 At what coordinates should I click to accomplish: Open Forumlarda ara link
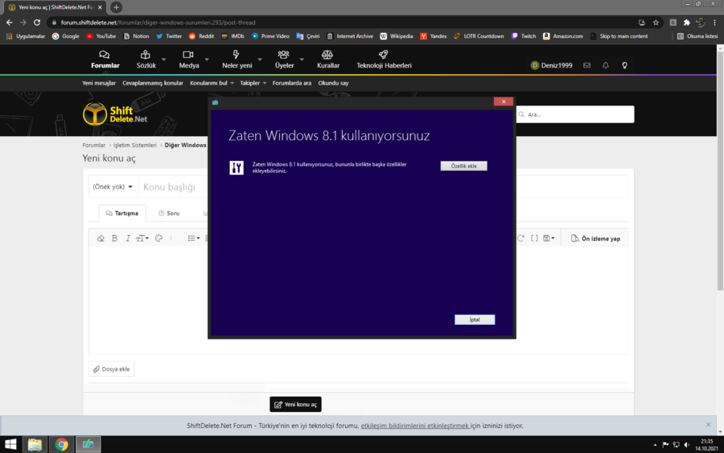coord(292,83)
